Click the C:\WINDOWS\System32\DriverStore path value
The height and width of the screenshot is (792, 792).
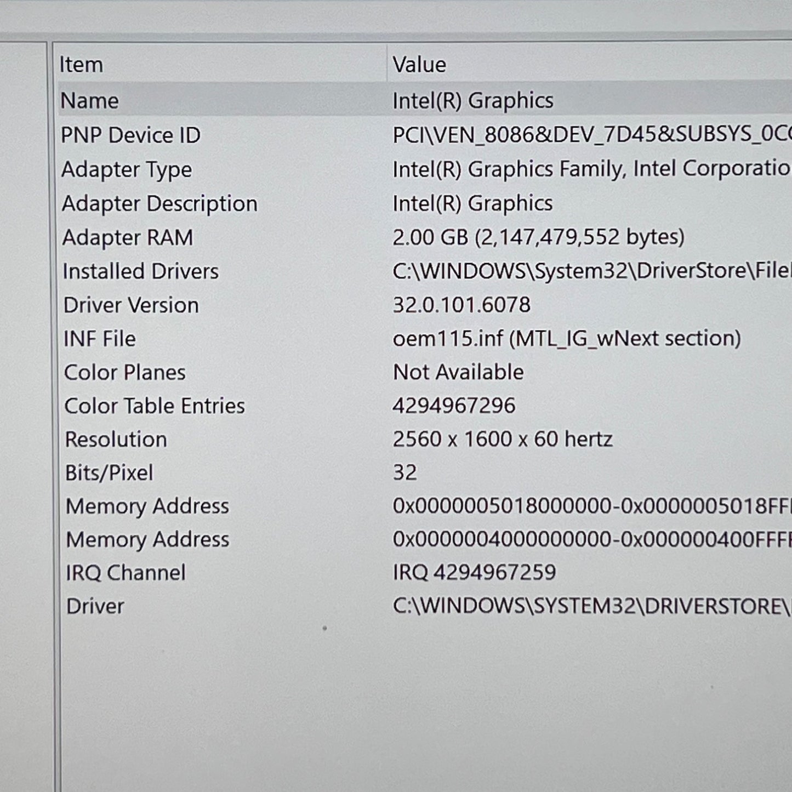click(x=592, y=271)
